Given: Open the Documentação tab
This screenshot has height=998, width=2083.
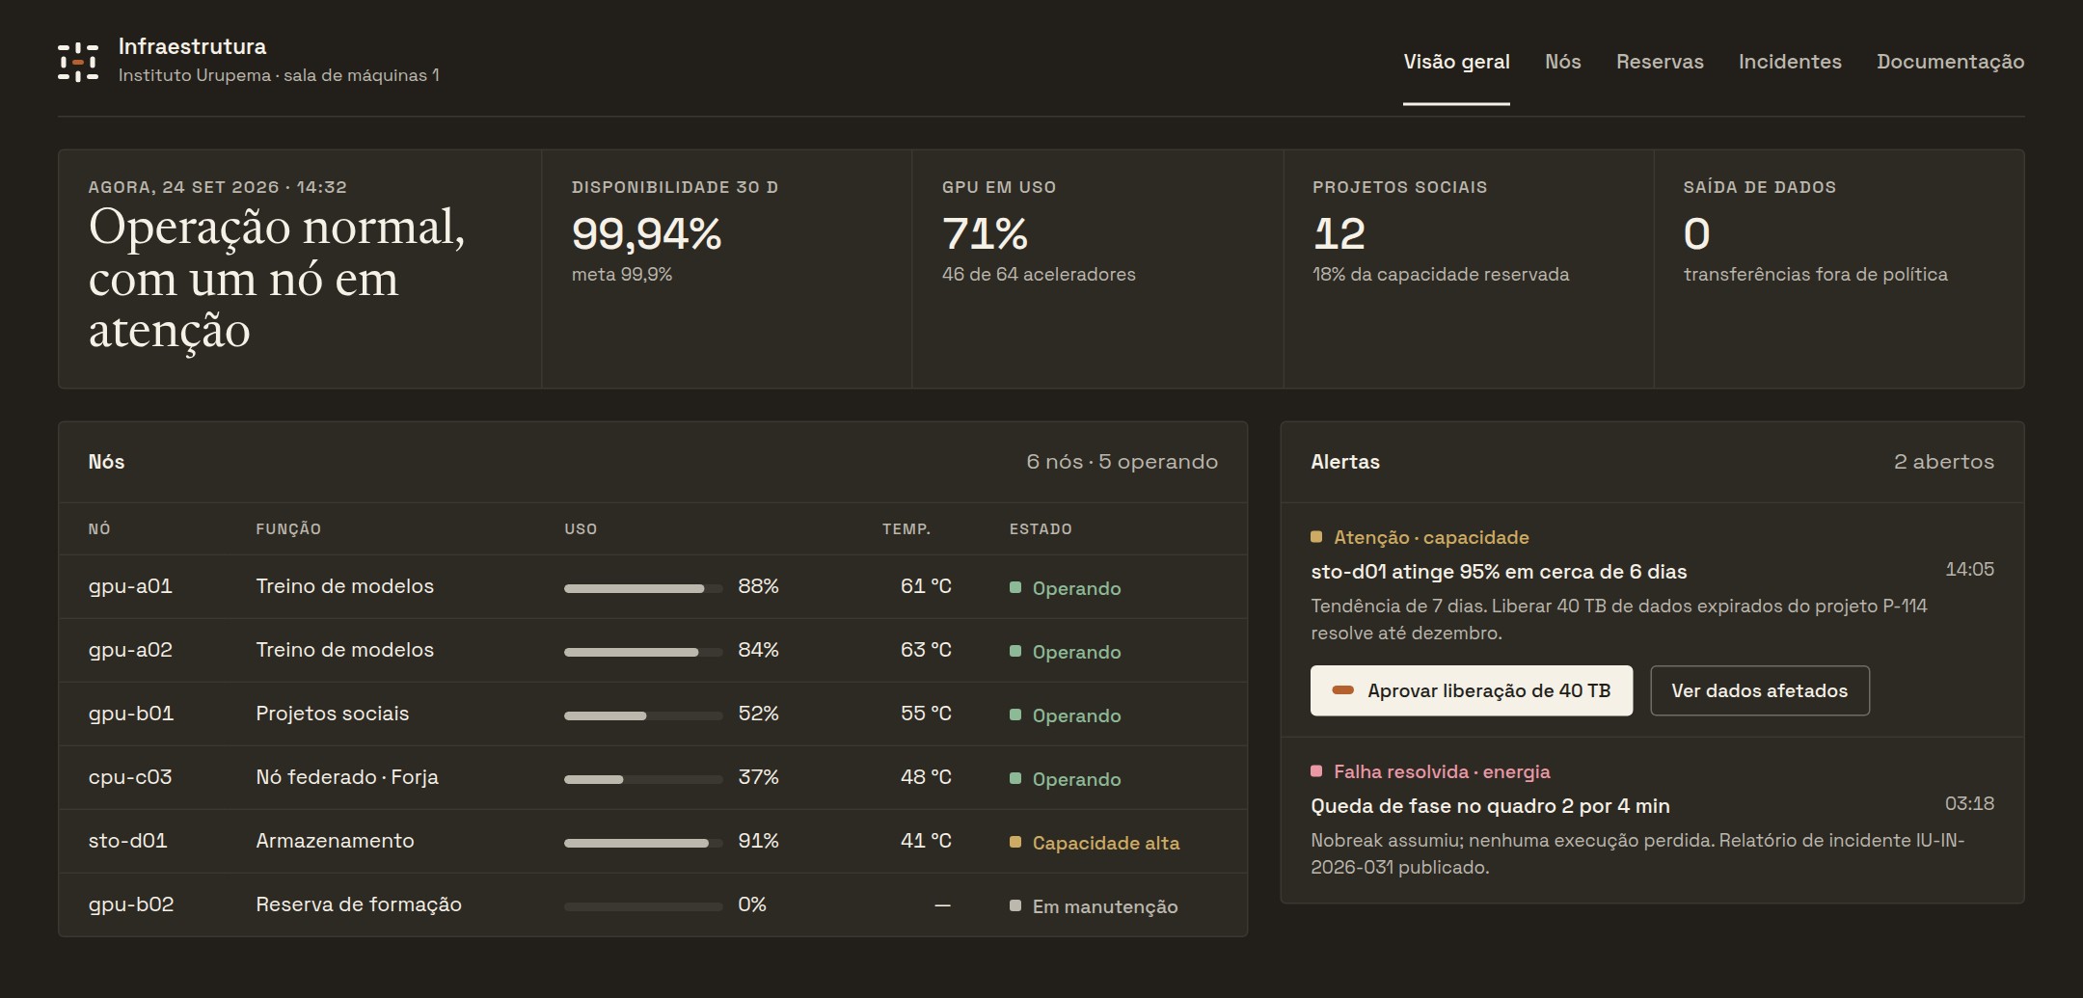Looking at the screenshot, I should tap(1950, 62).
